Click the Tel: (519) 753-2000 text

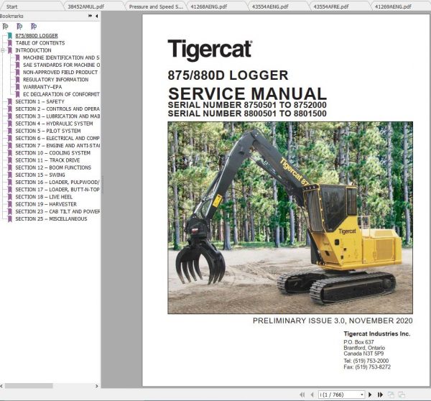point(366,361)
